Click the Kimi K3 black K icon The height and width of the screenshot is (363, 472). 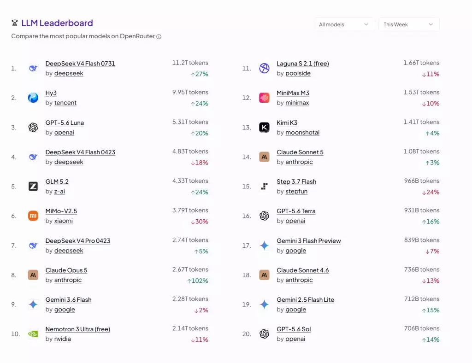pos(264,127)
